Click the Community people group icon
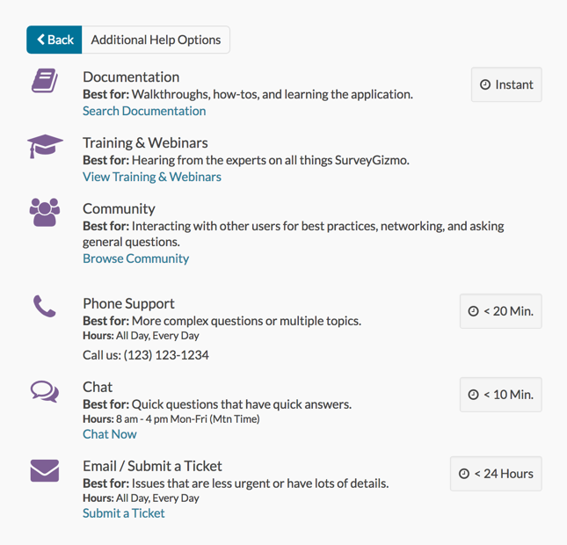The image size is (567, 545). pyautogui.click(x=45, y=212)
